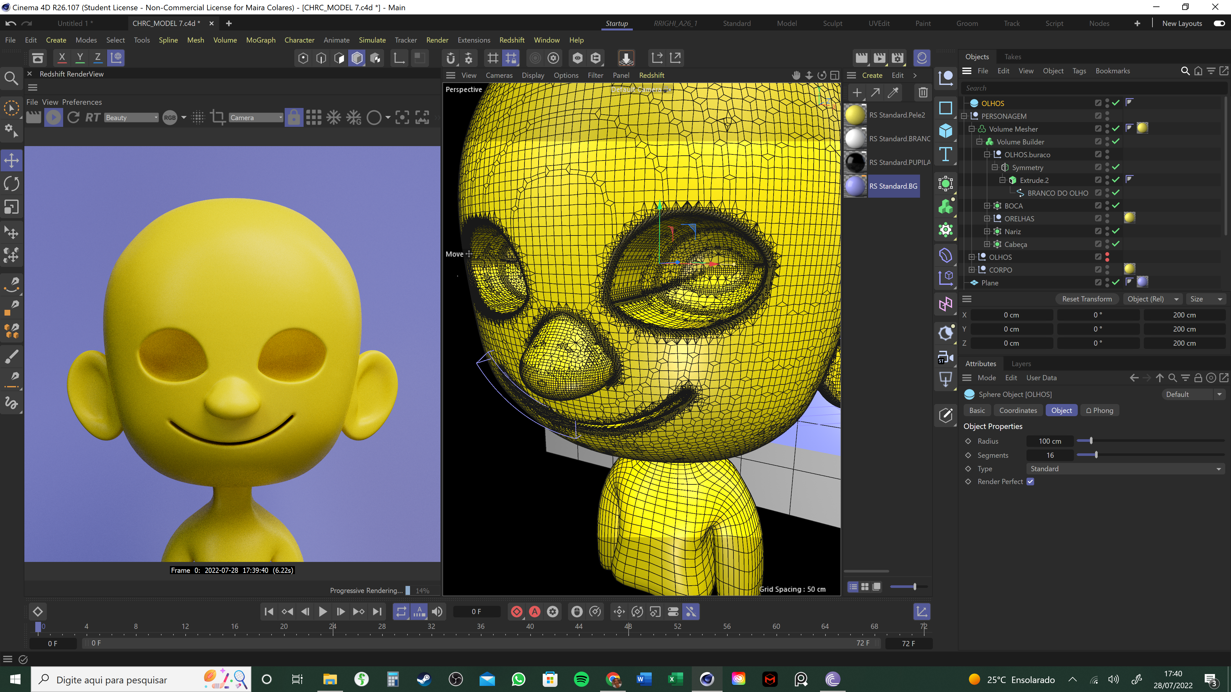Start Redshift IPR render play button
Image resolution: width=1231 pixels, height=692 pixels.
click(x=54, y=118)
